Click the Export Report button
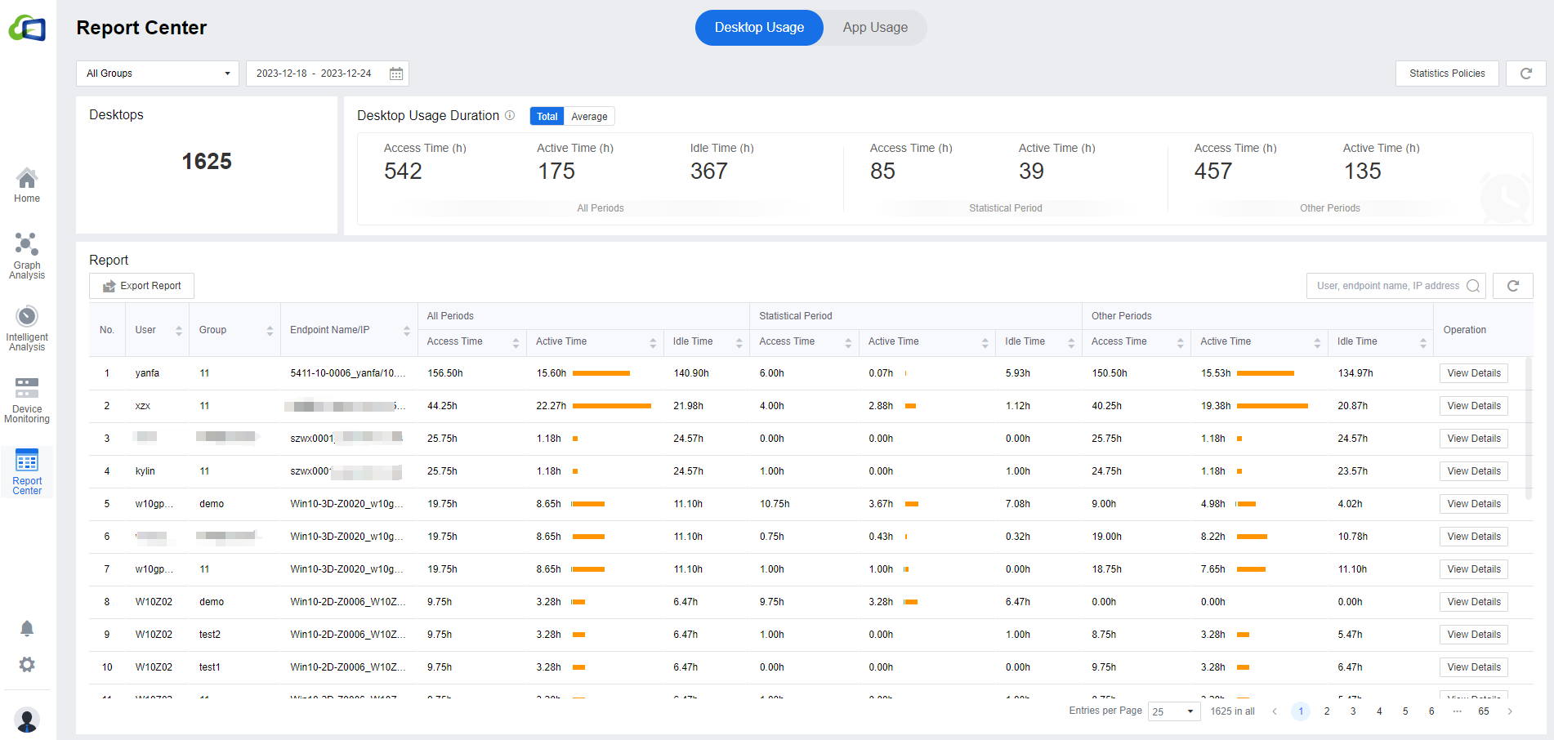Screen dimensions: 1554x740 click(x=141, y=286)
